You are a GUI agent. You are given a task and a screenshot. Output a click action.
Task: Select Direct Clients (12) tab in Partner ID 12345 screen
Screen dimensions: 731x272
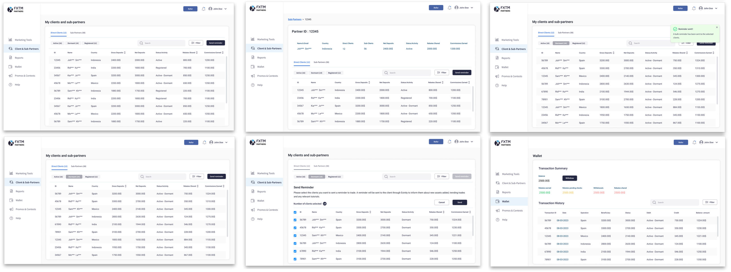[x=302, y=62]
